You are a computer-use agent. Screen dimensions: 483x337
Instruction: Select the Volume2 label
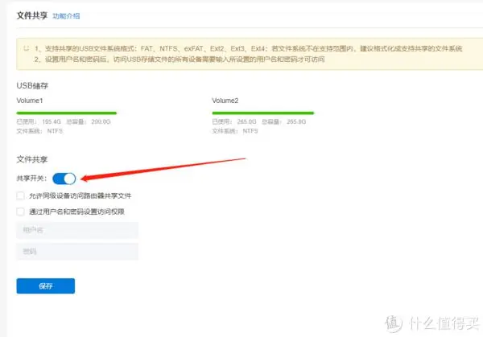(225, 101)
